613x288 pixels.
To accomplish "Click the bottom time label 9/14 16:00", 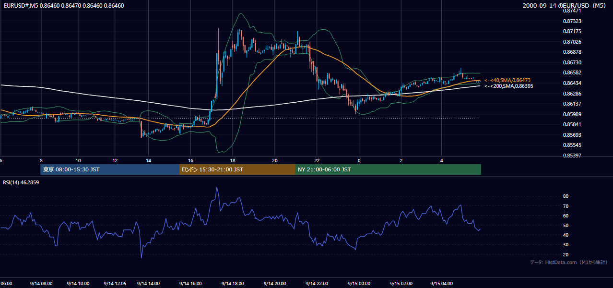I will coord(190,283).
